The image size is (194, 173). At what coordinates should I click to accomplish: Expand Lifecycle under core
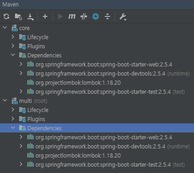[x=13, y=37]
